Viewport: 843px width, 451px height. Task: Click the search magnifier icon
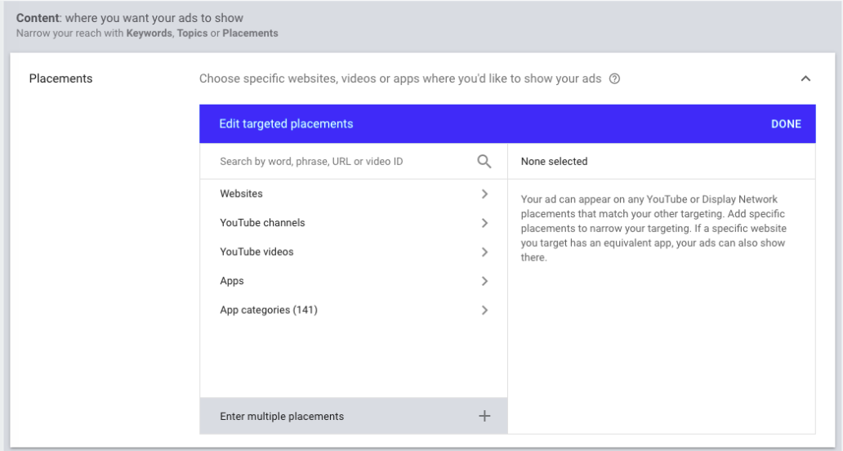(x=484, y=162)
